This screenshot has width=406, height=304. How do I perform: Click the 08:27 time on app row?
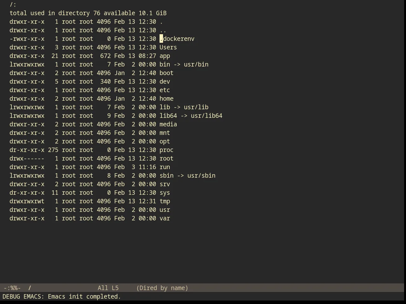click(147, 56)
